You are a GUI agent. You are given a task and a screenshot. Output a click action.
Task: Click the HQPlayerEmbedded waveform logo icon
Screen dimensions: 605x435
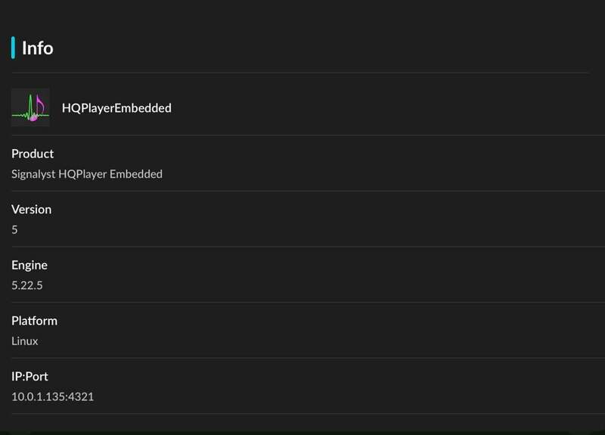click(30, 107)
